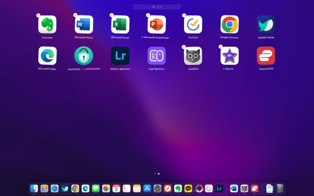Open App Store from the Dock
Viewport: 314px width, 196px height.
pos(147,189)
